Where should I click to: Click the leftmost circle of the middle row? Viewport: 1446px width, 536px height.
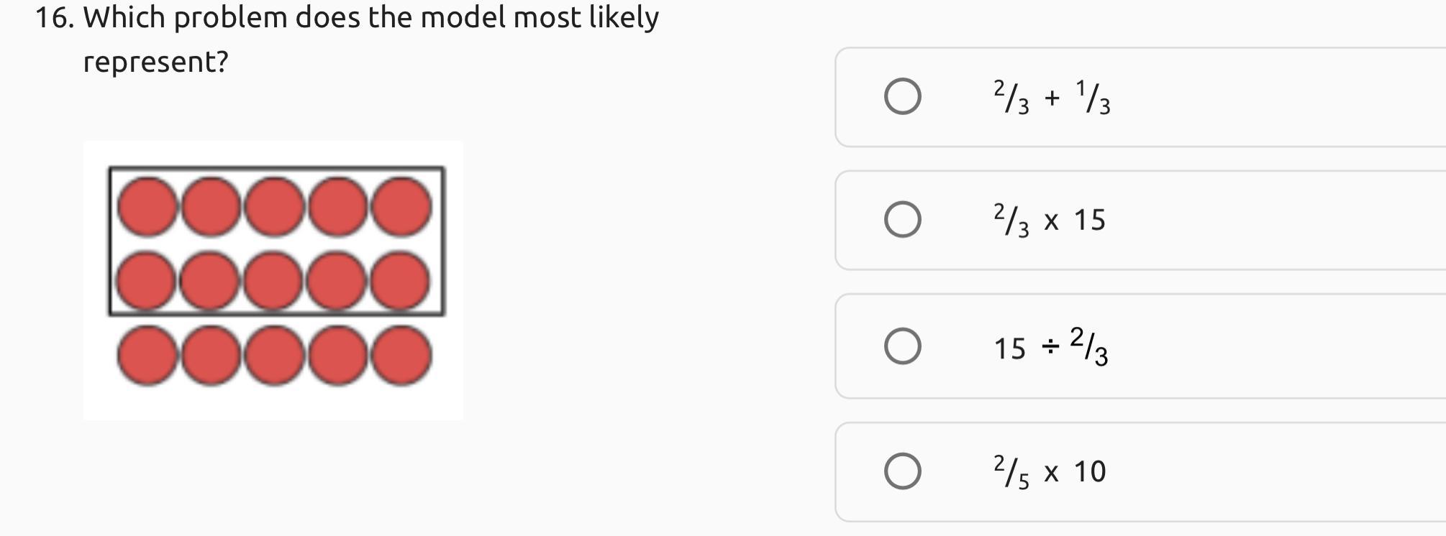[x=147, y=280]
